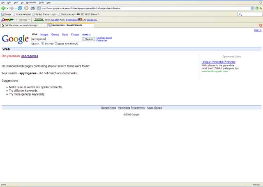Open the Bookmarks menu
Viewport: 263px width, 187px height.
(31, 2)
